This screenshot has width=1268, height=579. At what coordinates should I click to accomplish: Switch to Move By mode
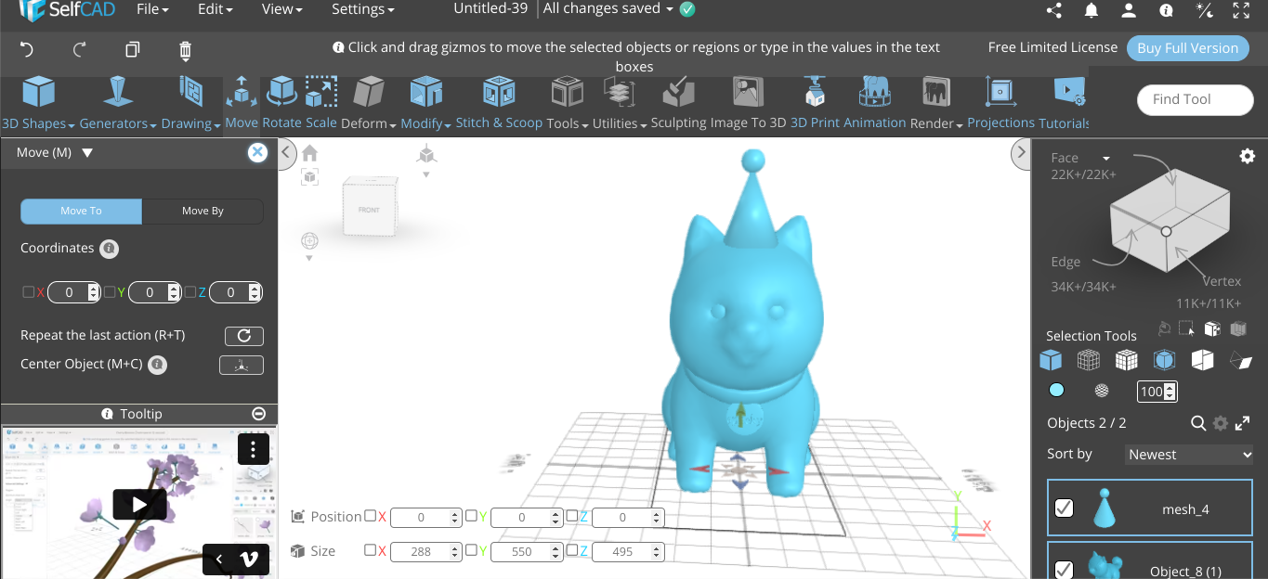[203, 211]
